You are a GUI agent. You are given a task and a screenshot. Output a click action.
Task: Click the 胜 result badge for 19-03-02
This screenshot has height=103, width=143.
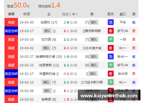tap(111, 48)
